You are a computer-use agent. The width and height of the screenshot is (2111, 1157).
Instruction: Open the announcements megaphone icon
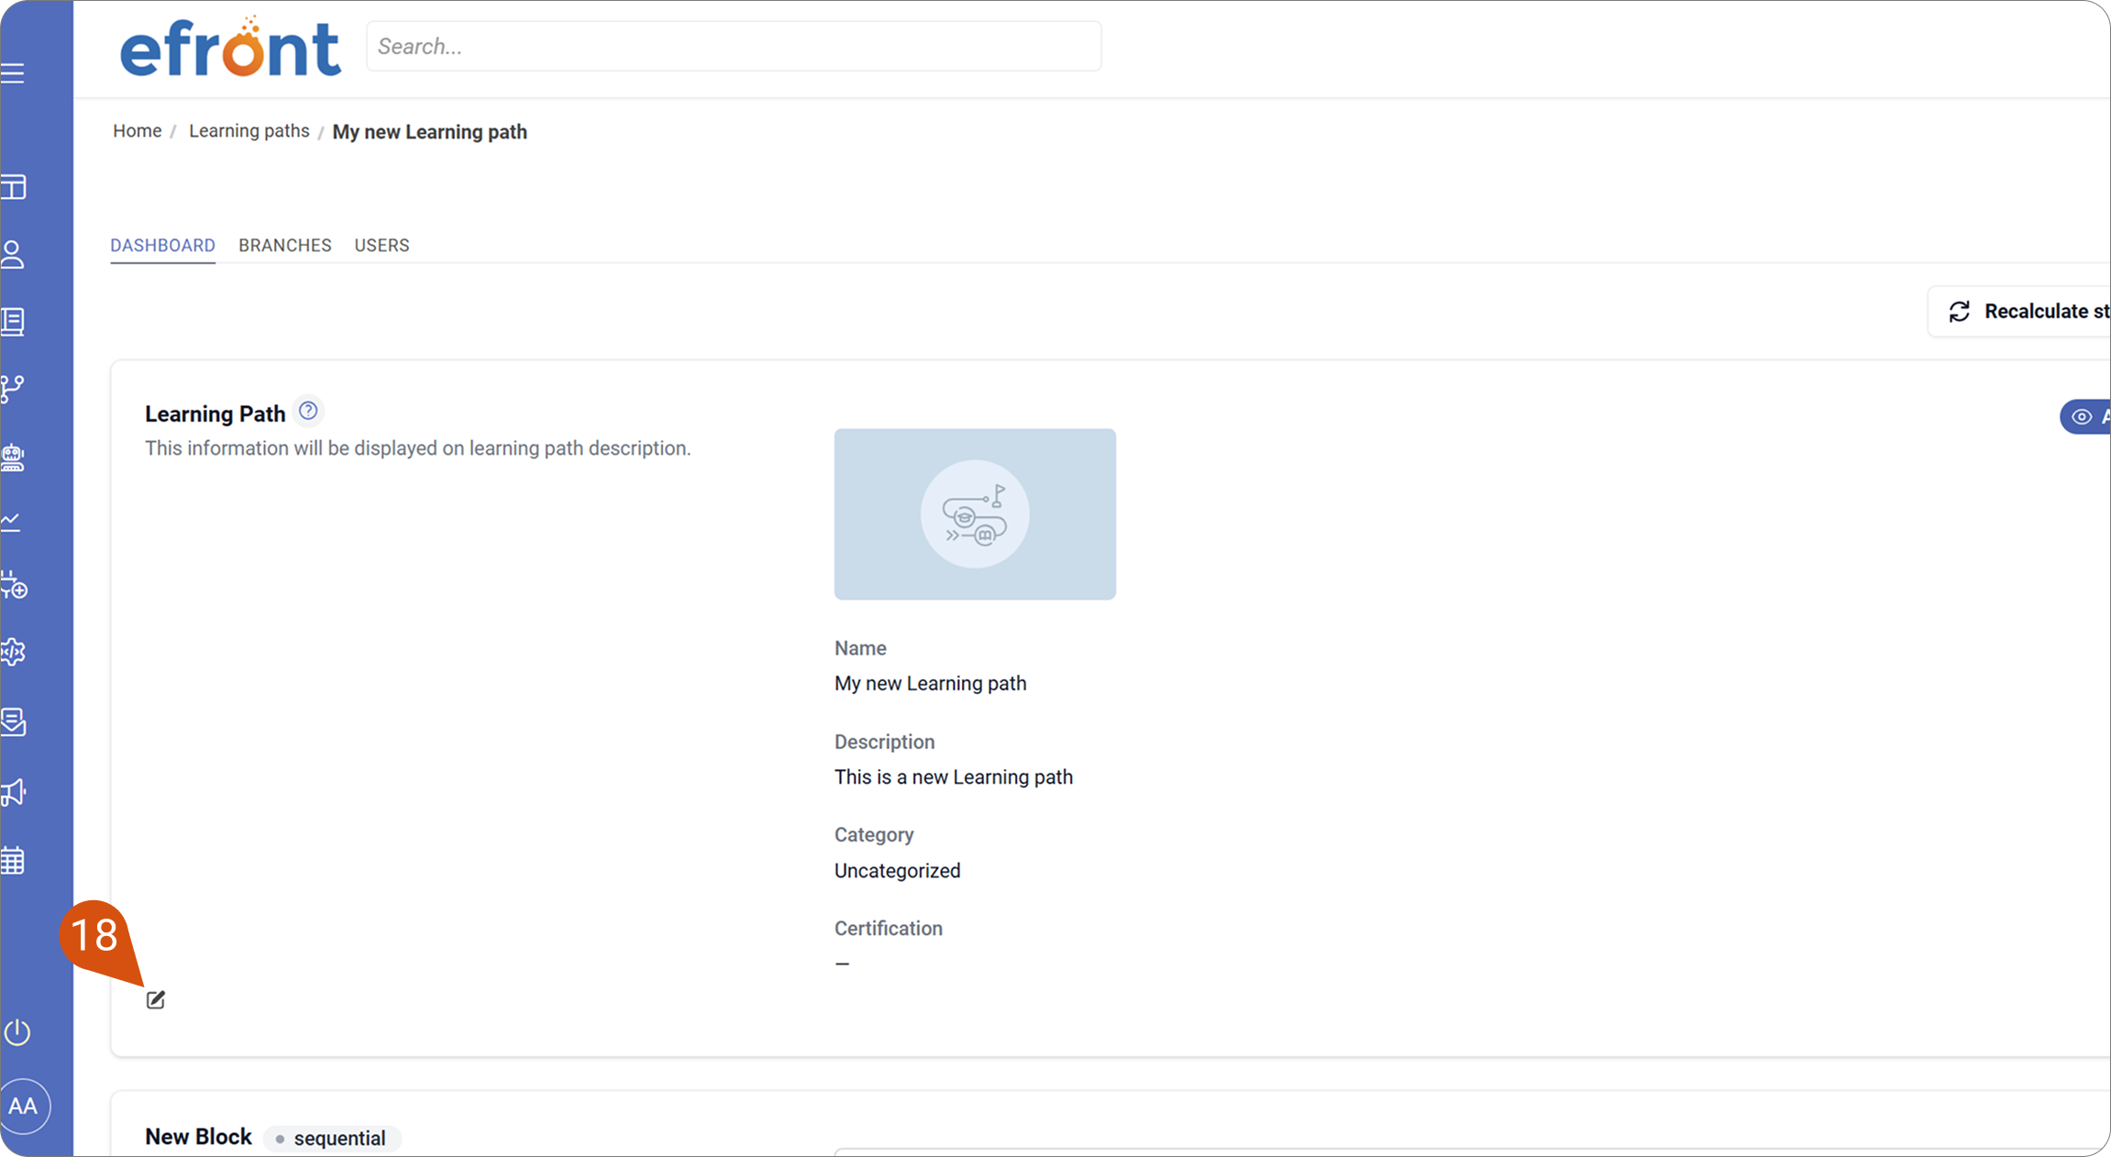13,792
